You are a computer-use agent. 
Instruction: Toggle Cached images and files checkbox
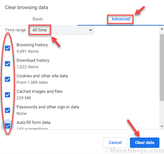point(7,95)
